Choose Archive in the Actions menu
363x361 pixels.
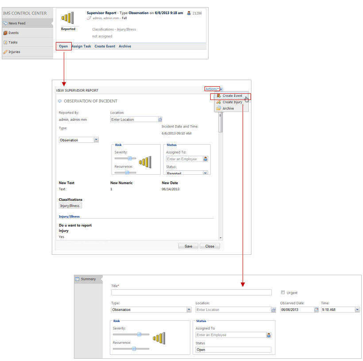[228, 108]
